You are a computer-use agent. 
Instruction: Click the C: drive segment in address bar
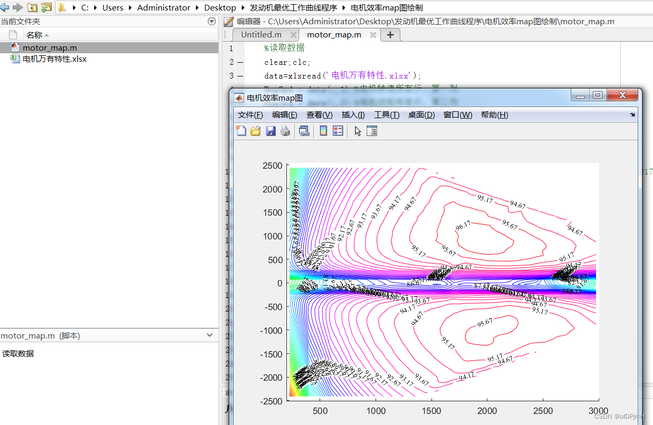[85, 8]
